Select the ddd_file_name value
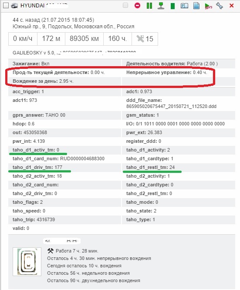 [x=171, y=106]
